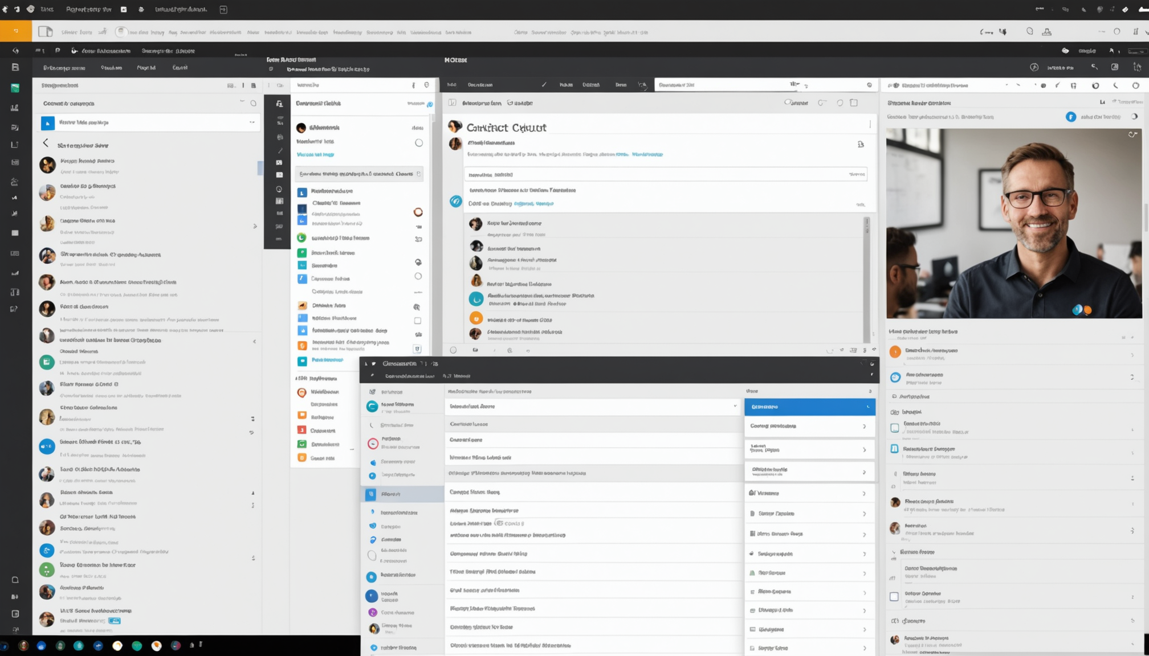Expand the left contact row with the right-pointing chevron
Screen dimensions: 1149x656
click(x=255, y=226)
